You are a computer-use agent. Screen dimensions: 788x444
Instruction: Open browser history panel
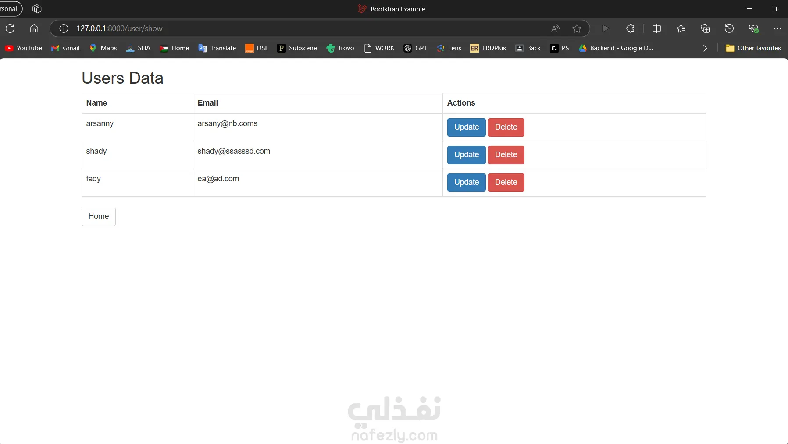pos(728,28)
